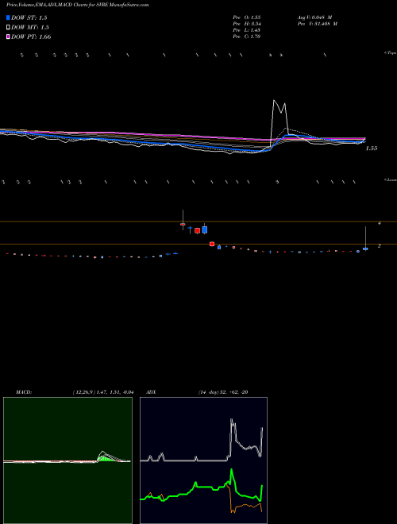The height and width of the screenshot is (524, 397).
Task: Click the 1.55 price label beside the EMA lines
Action: pyautogui.click(x=372, y=148)
